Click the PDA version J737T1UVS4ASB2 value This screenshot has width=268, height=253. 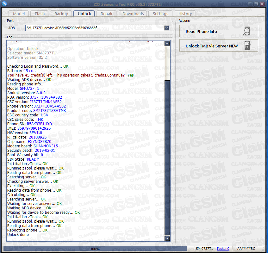46,97
